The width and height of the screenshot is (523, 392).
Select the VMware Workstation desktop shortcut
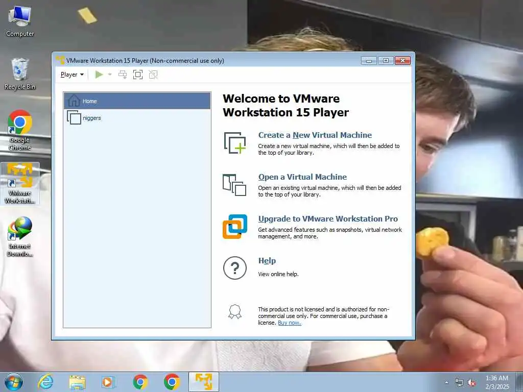20,183
